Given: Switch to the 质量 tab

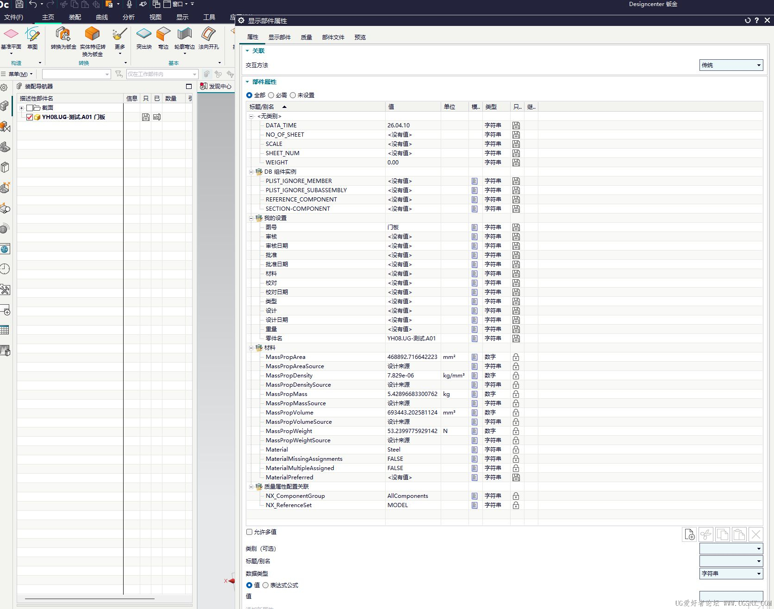Looking at the screenshot, I should tap(306, 37).
